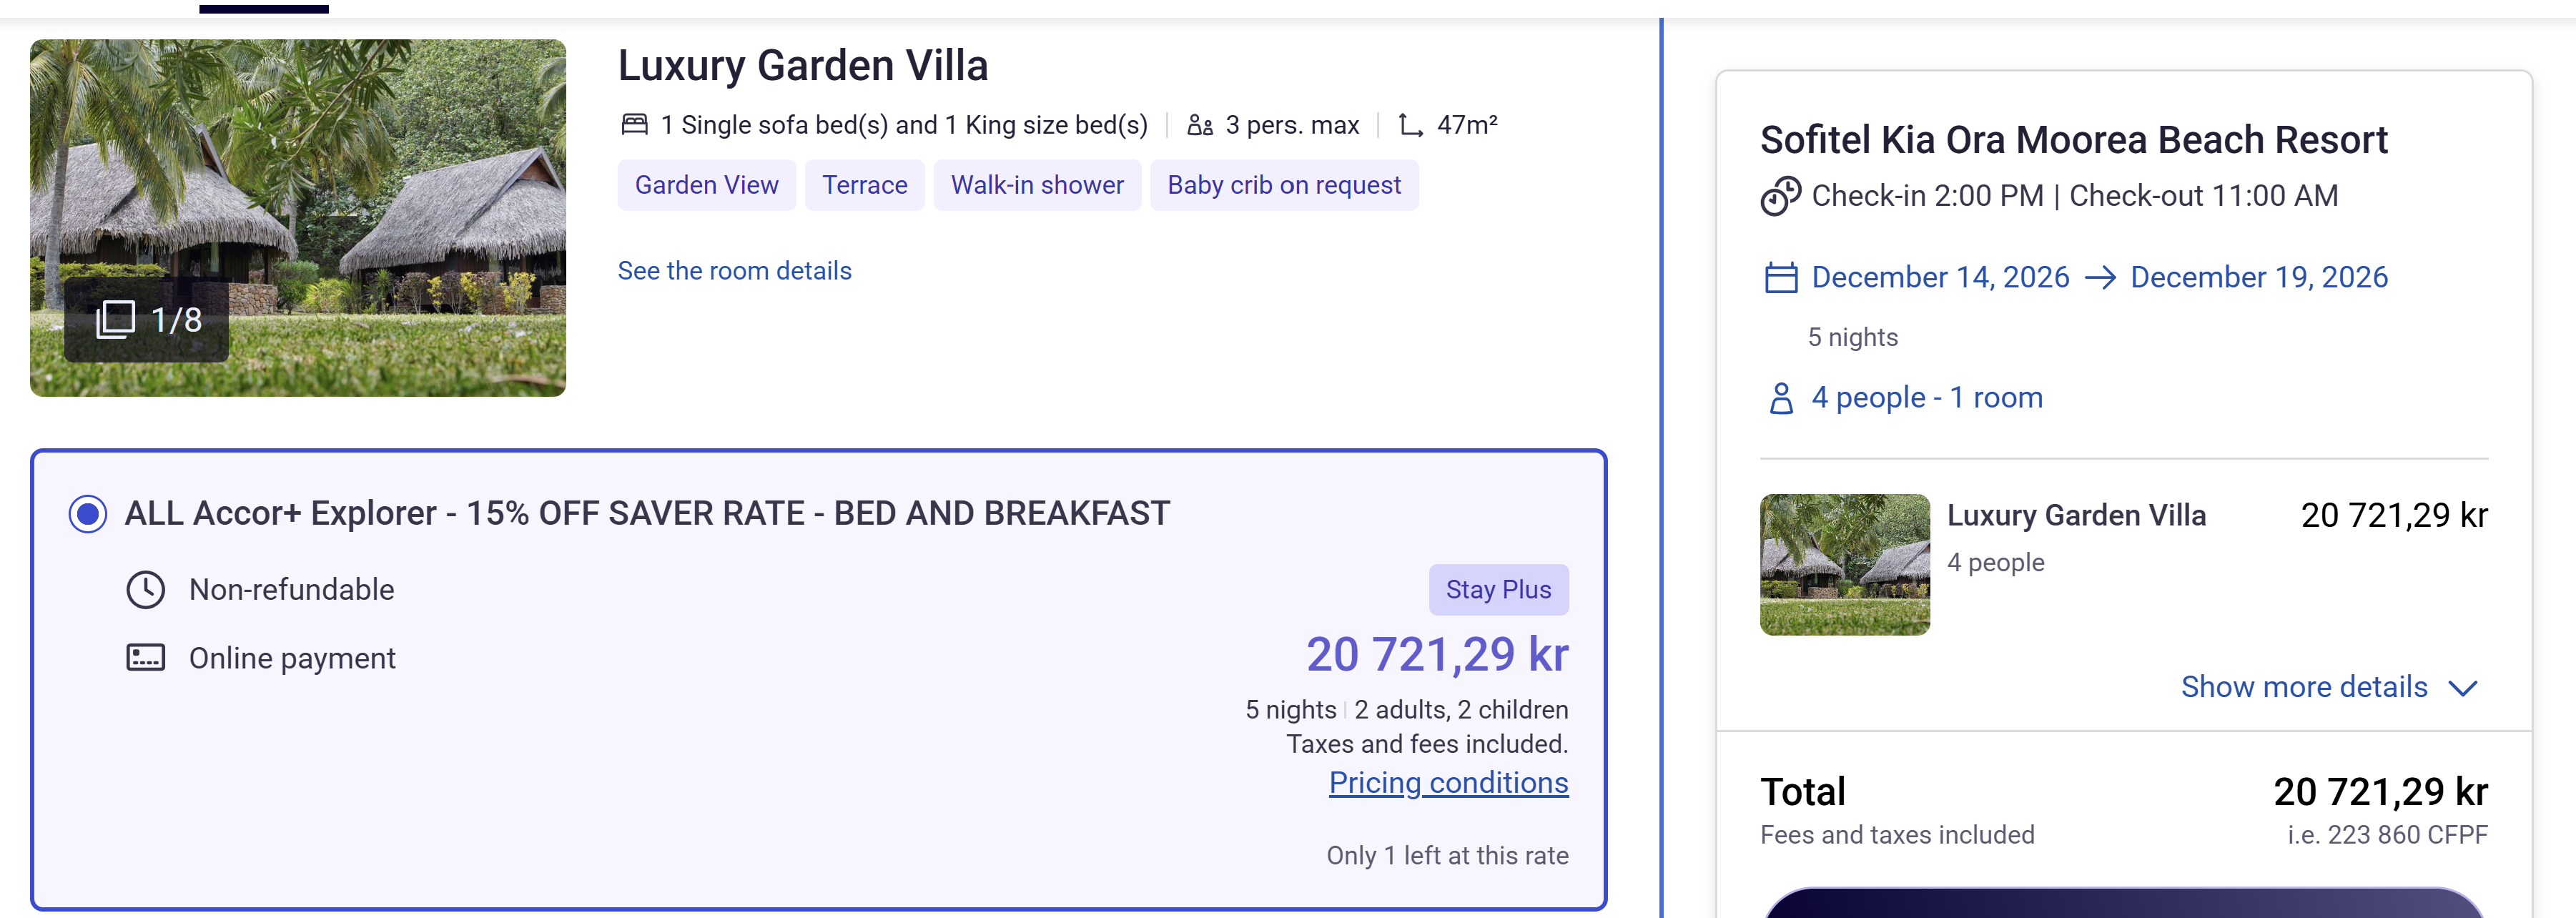Click the bed type icon
The image size is (2576, 918).
click(x=635, y=125)
